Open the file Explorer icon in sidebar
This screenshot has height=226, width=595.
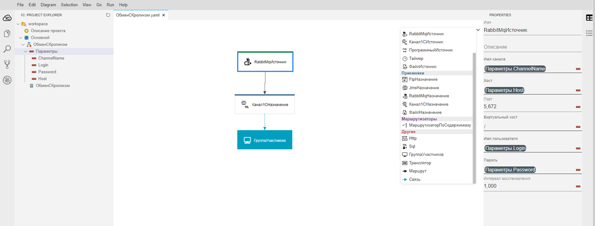coord(7,34)
